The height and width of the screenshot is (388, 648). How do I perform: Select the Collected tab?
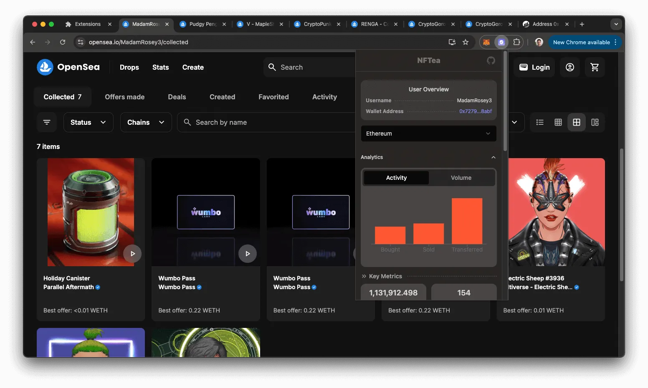tap(63, 97)
